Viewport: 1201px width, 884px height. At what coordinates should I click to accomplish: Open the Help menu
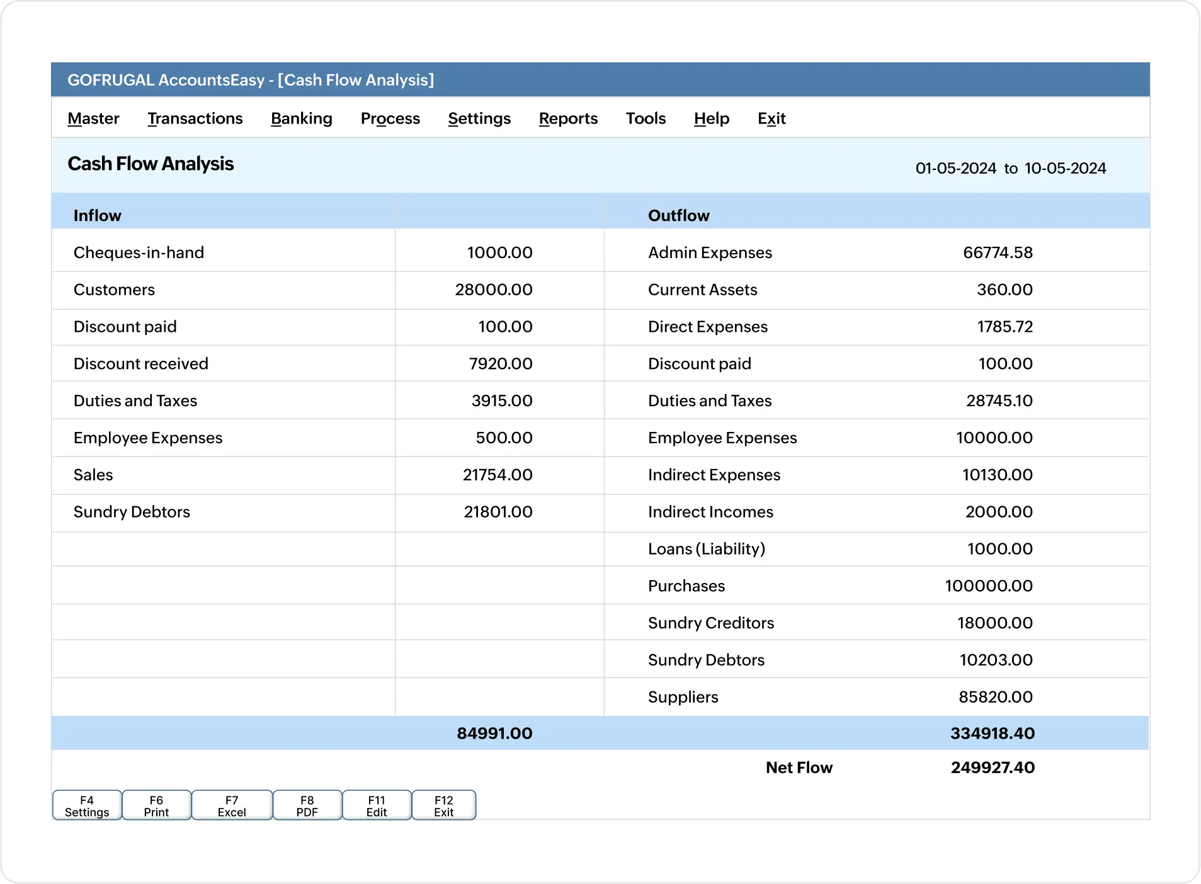pos(710,118)
